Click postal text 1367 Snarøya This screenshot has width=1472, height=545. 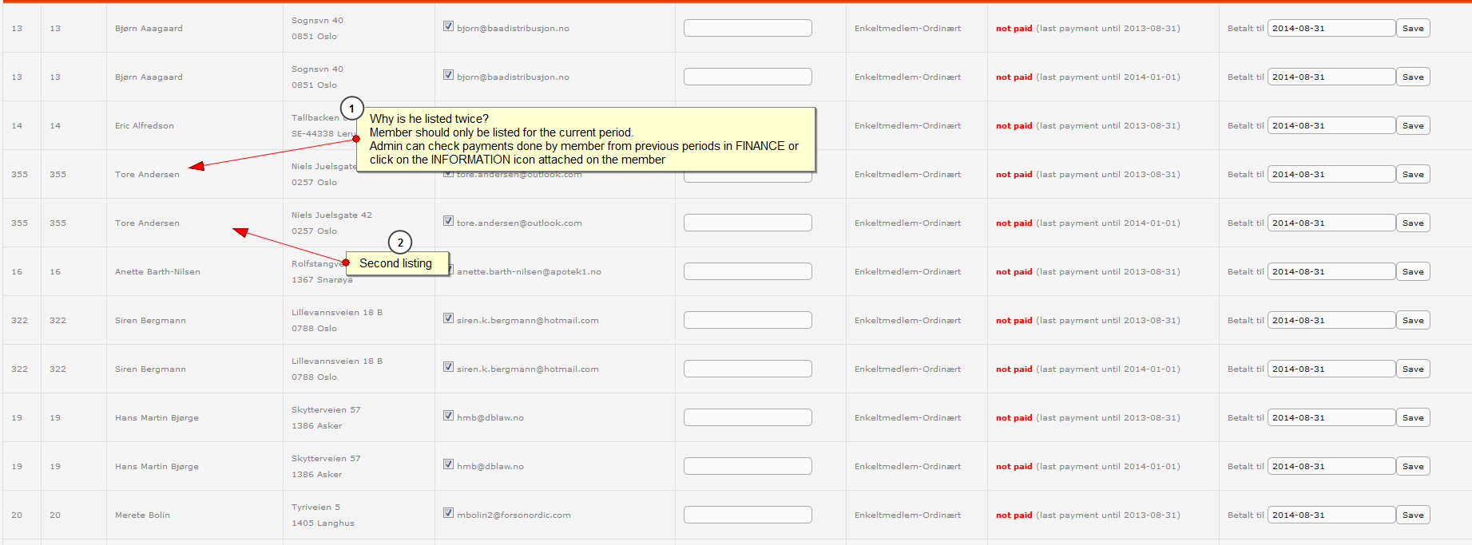click(322, 279)
